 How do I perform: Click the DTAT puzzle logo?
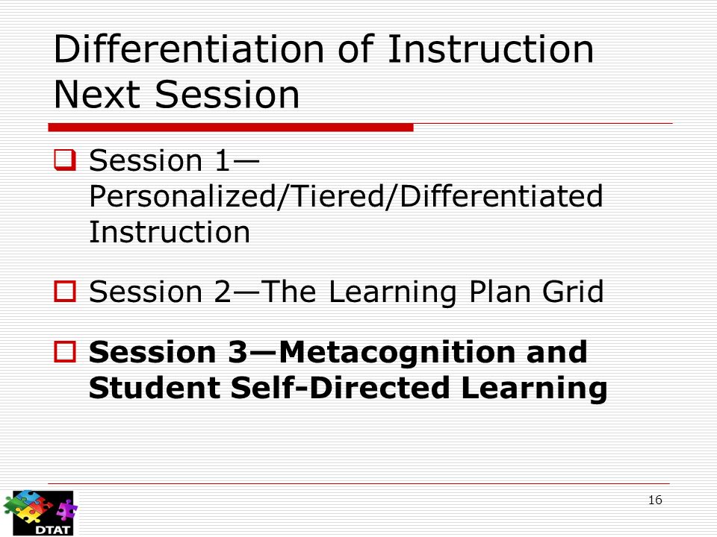tap(40, 513)
